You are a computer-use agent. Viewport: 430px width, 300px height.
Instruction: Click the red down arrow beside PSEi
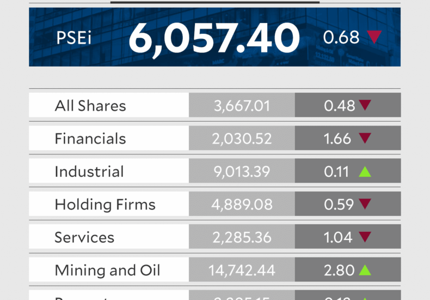374,37
